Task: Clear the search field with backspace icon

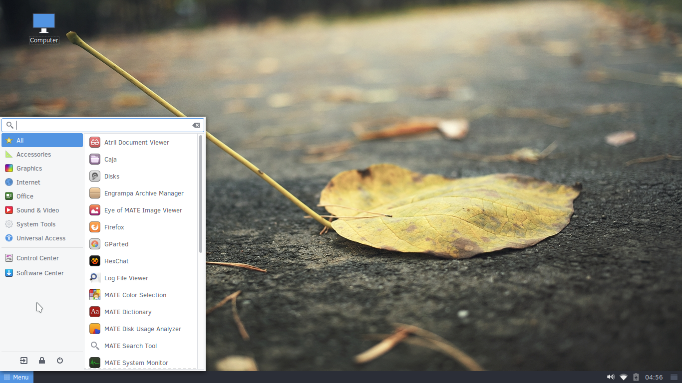Action: [196, 125]
